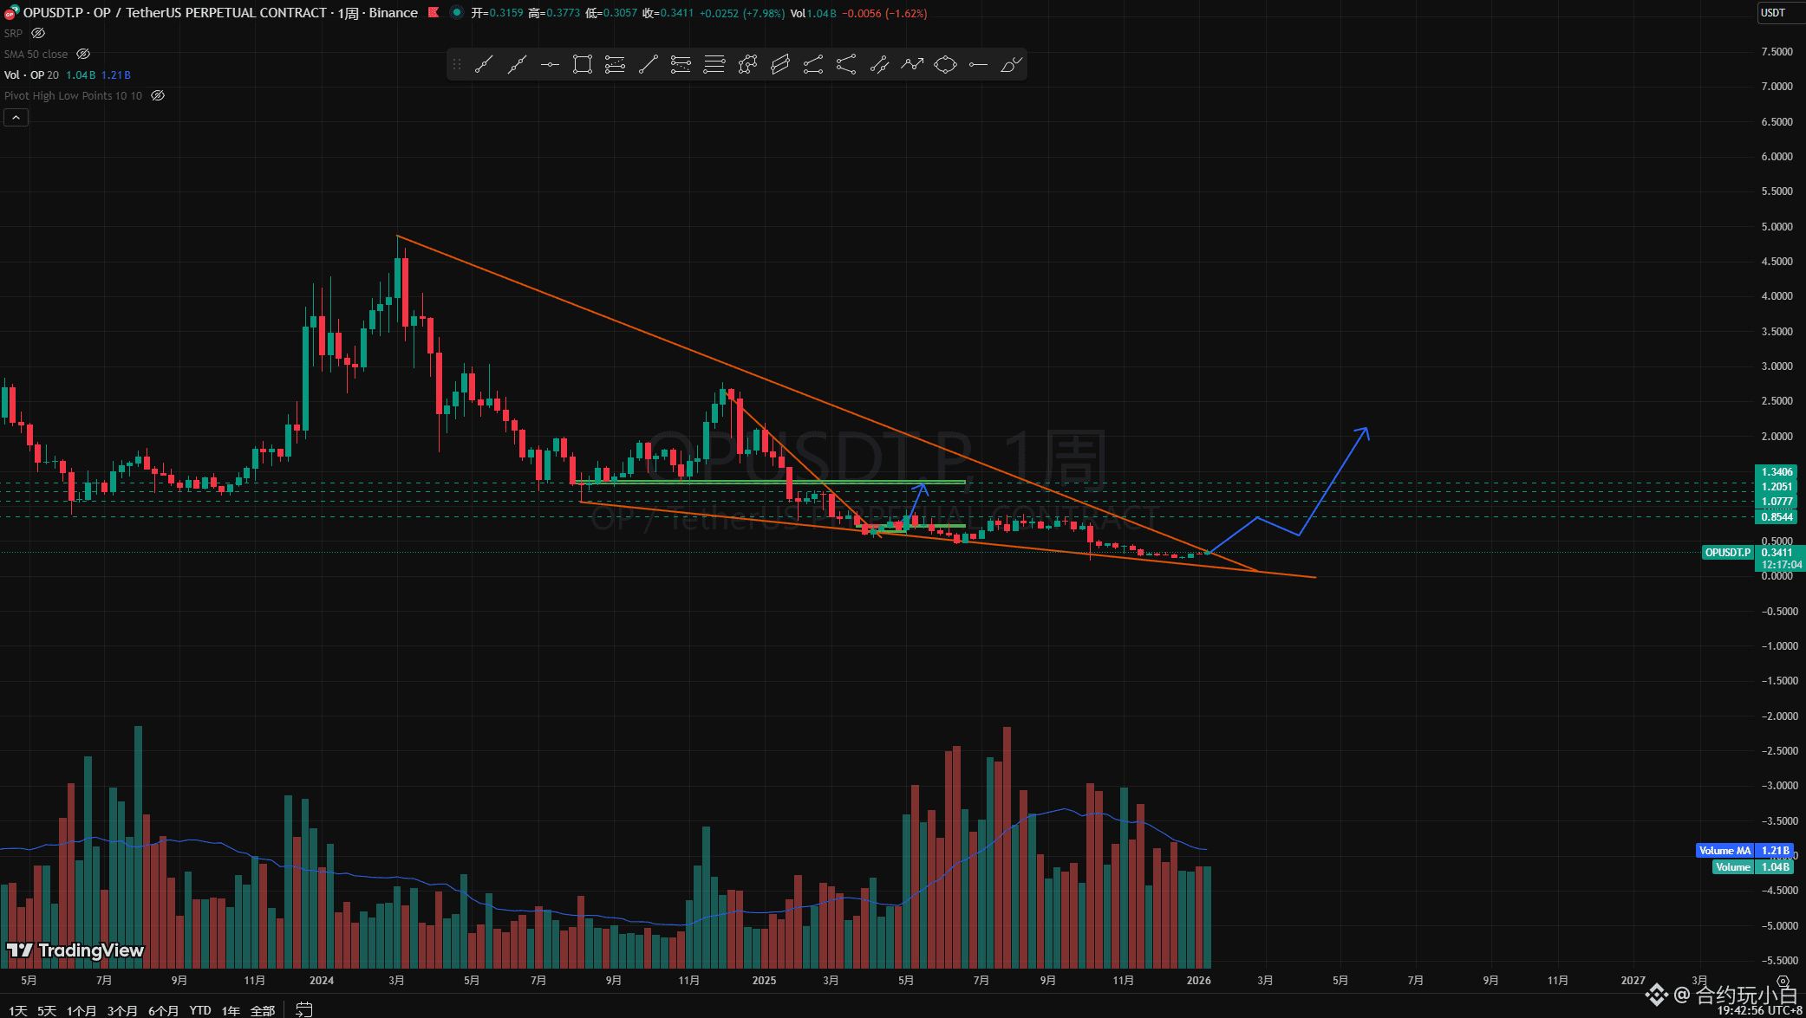Click the OP coin logo
1806x1018 pixels.
(x=11, y=12)
